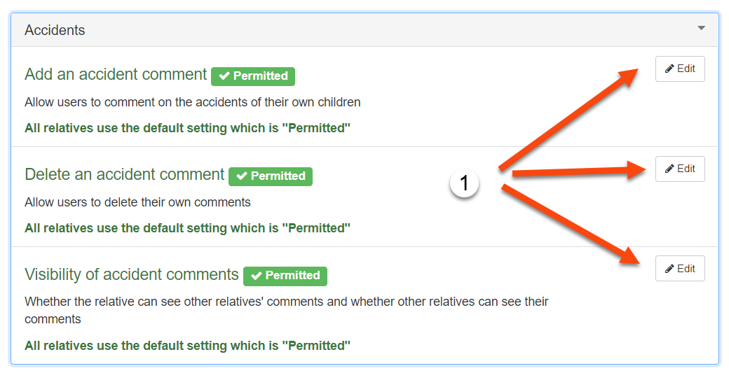Screen dimensions: 729x373
Task: Click the default setting note under 'Add an accident comment'
Action: coord(187,128)
